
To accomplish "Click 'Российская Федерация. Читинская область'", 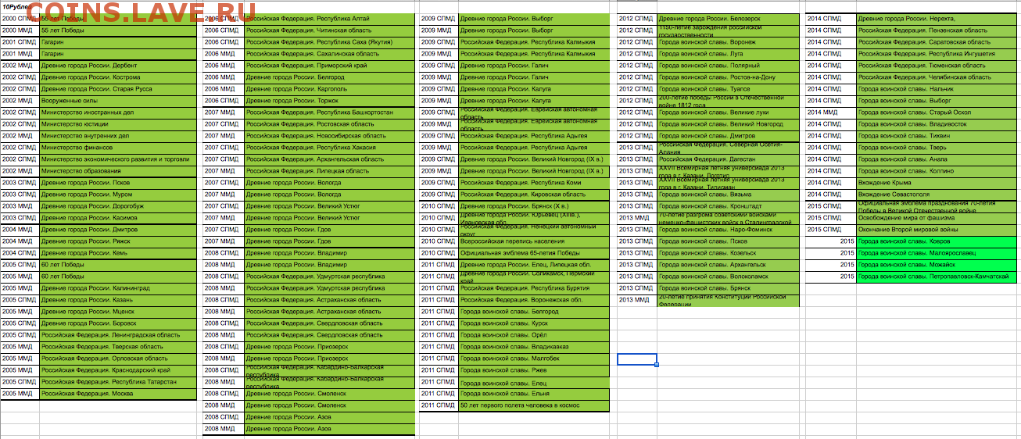I will pyautogui.click(x=329, y=30).
